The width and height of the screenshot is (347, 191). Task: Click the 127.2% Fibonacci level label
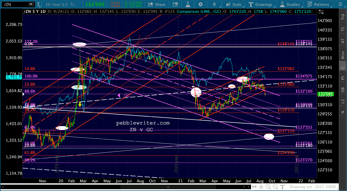tap(31, 41)
